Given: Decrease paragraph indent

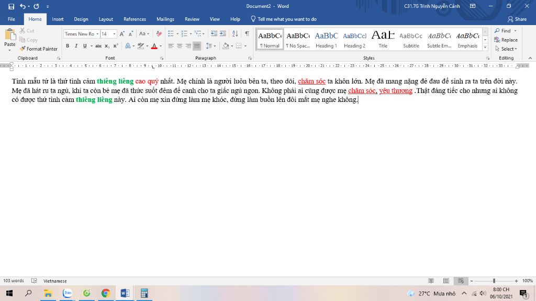Looking at the screenshot, I should [214, 34].
